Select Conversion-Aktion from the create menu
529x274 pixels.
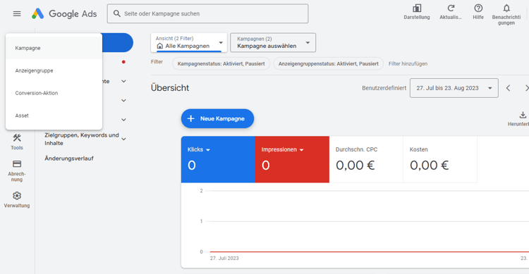pyautogui.click(x=54, y=93)
